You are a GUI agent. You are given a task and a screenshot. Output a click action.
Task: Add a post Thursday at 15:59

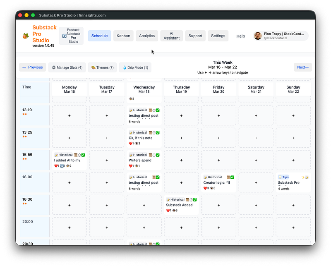[181, 161]
